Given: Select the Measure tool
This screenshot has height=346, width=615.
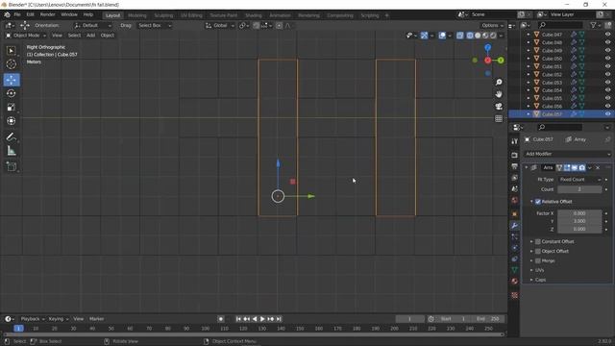Looking at the screenshot, I should (11, 151).
